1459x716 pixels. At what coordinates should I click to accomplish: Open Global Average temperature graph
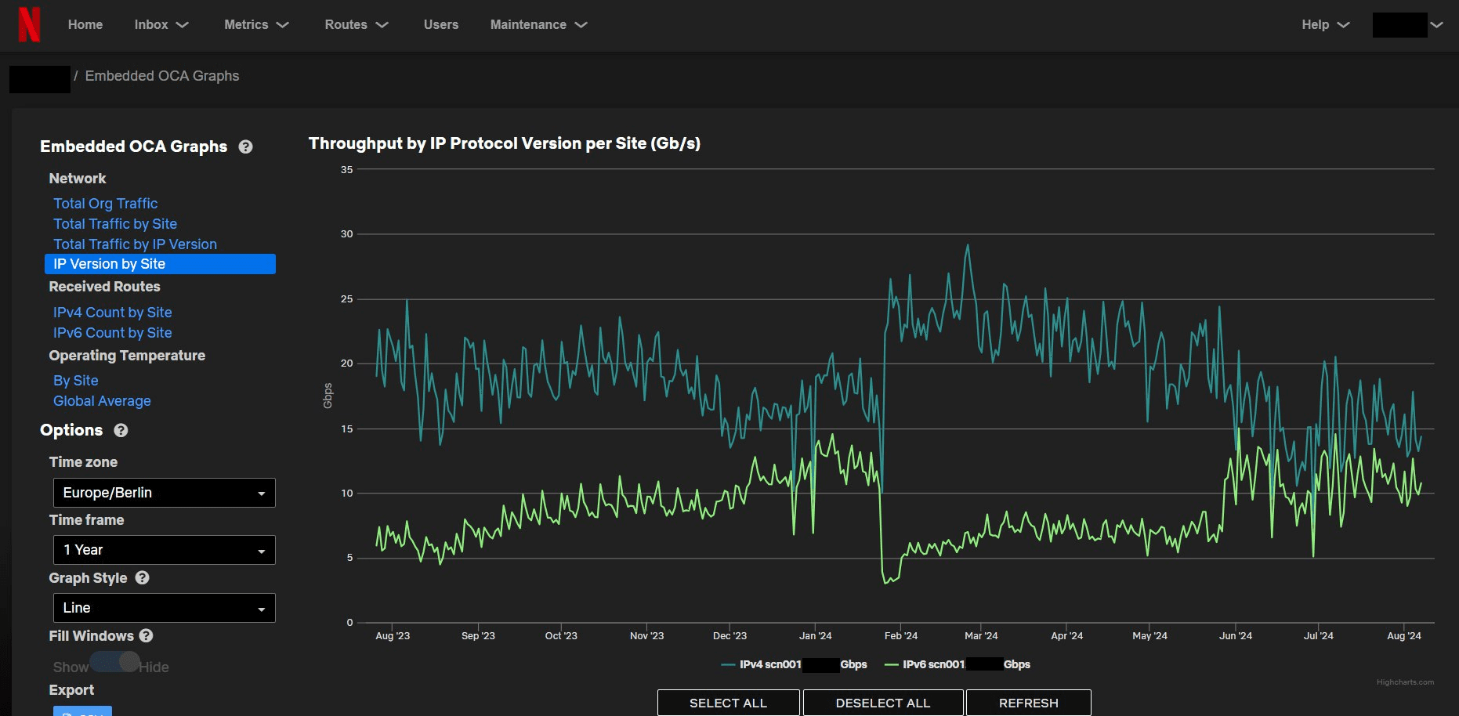coord(102,401)
